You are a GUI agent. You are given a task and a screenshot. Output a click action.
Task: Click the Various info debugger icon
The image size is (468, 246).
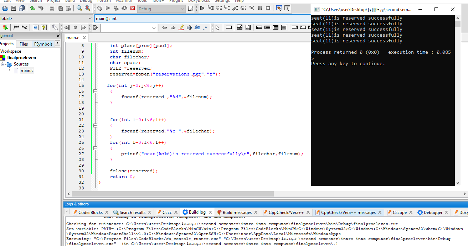(287, 8)
